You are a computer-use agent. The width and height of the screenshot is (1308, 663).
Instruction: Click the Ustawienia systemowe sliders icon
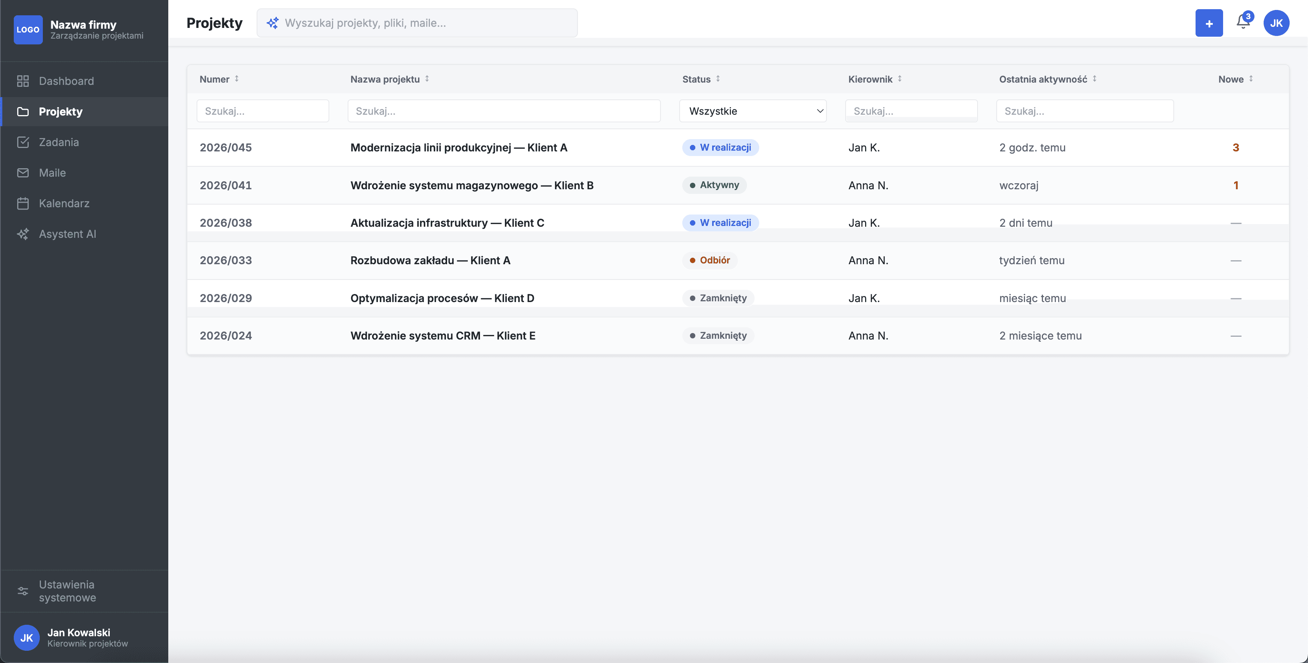coord(23,591)
